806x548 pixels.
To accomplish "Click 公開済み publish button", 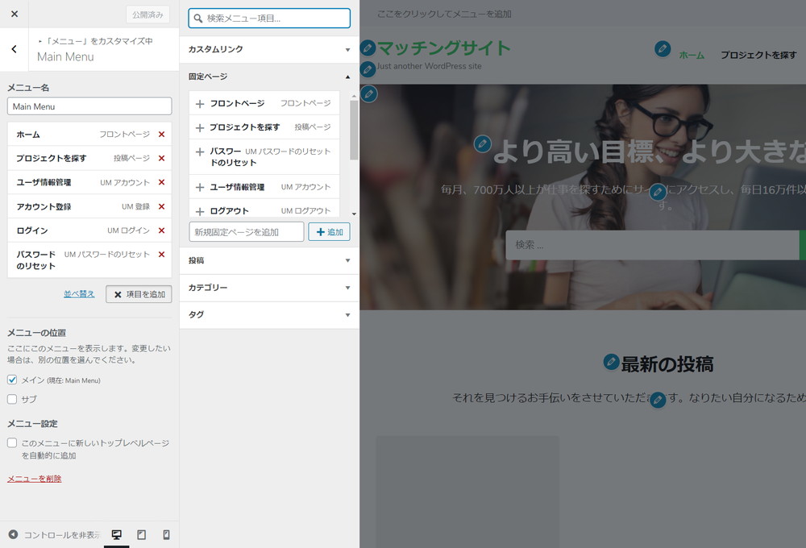I will (x=147, y=15).
